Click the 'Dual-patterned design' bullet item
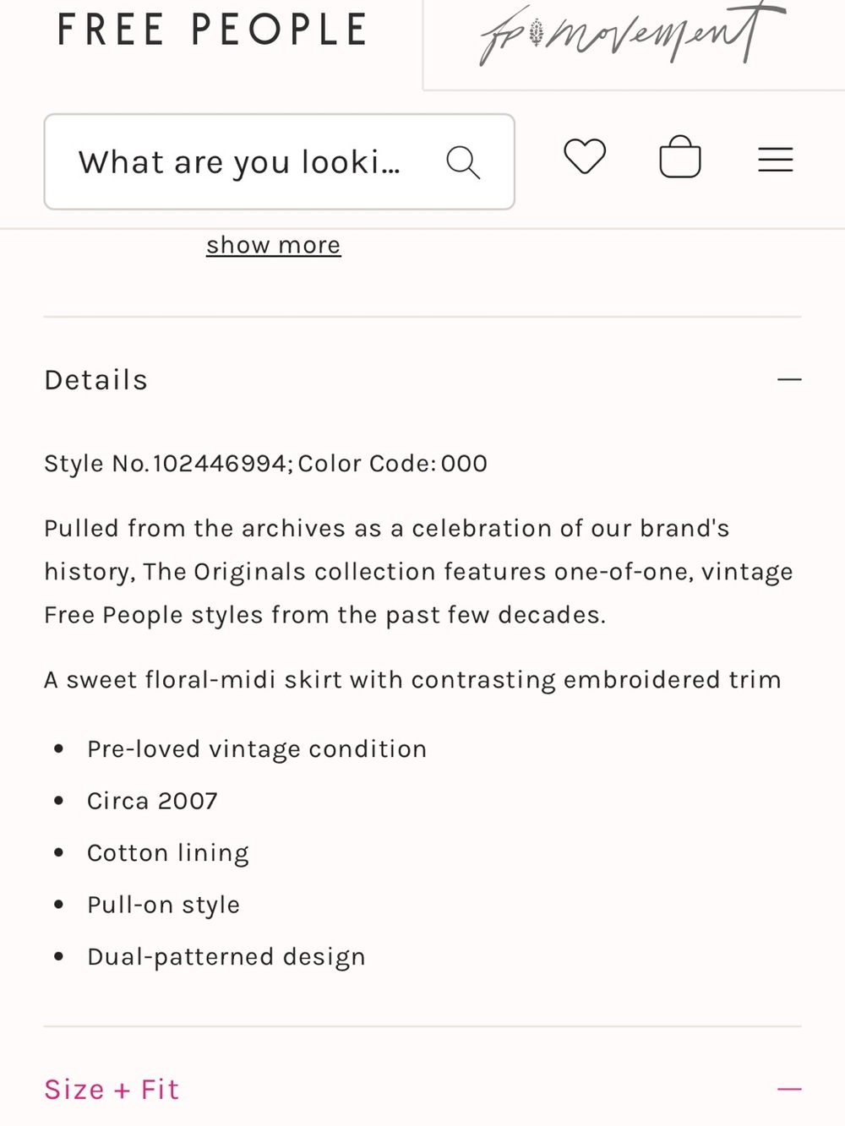Image resolution: width=845 pixels, height=1126 pixels. pyautogui.click(x=226, y=957)
